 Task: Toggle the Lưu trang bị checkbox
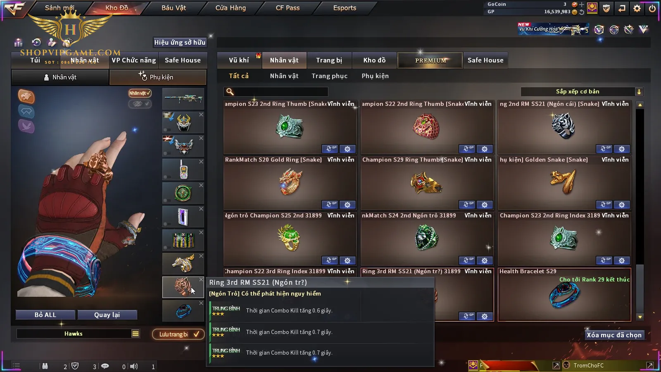click(x=196, y=334)
